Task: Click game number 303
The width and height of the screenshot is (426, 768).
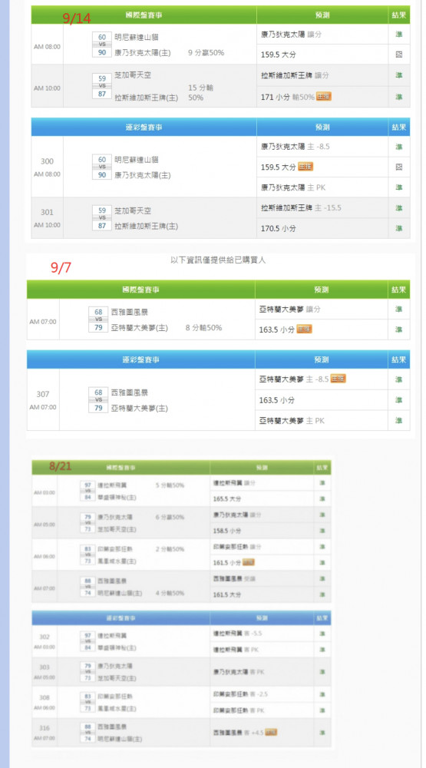Action: click(45, 667)
